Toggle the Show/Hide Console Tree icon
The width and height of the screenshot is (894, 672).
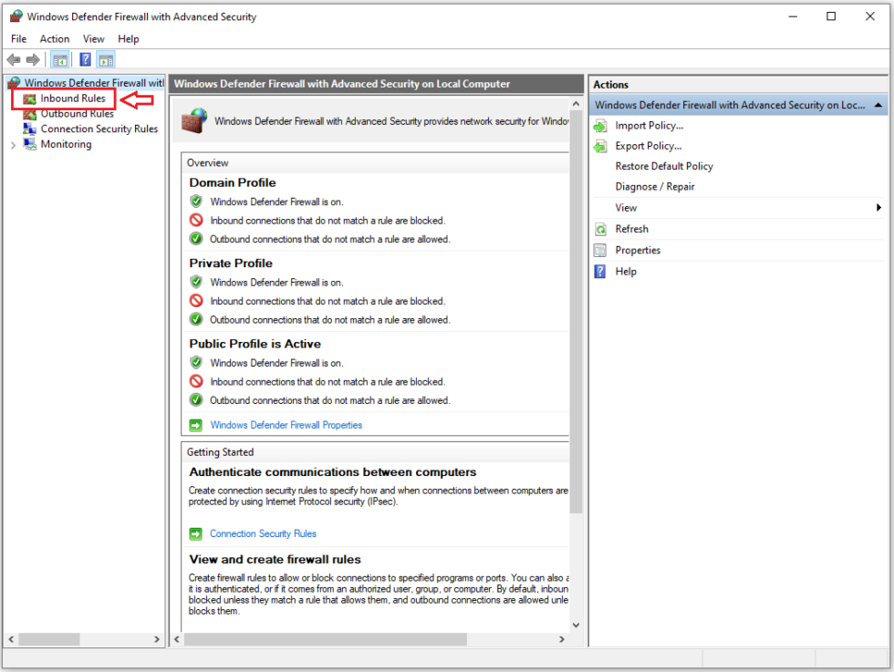[x=59, y=60]
